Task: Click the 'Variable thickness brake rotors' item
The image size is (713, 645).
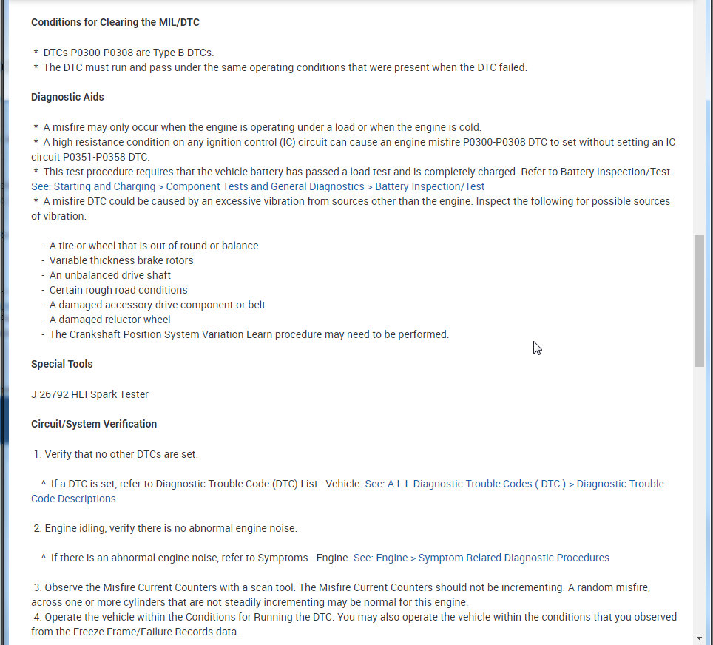Action: [121, 260]
